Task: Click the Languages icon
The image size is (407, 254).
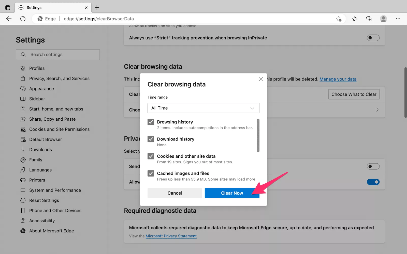Action: (23, 170)
